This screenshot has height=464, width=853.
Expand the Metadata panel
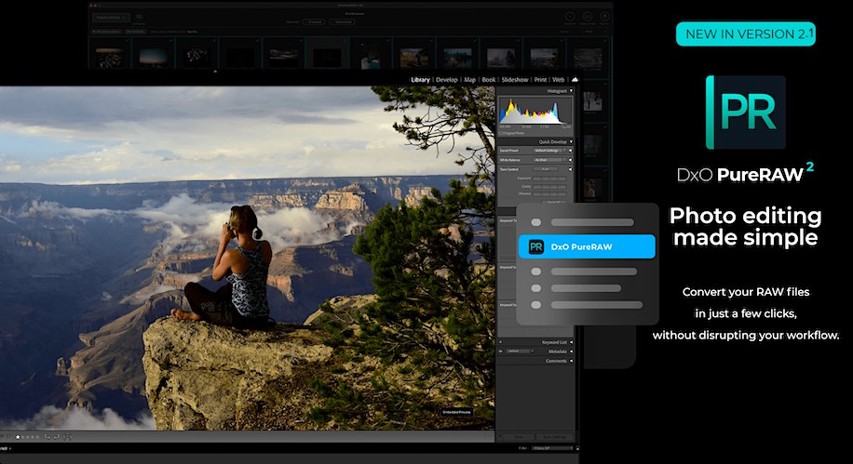click(x=571, y=351)
